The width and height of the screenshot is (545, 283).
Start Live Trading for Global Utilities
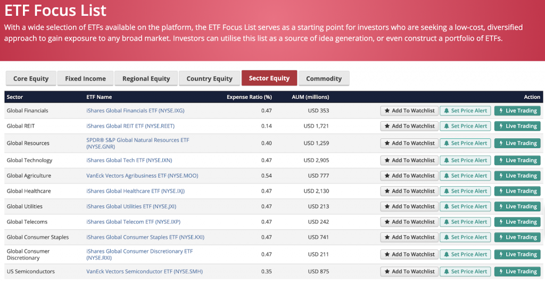tap(518, 206)
